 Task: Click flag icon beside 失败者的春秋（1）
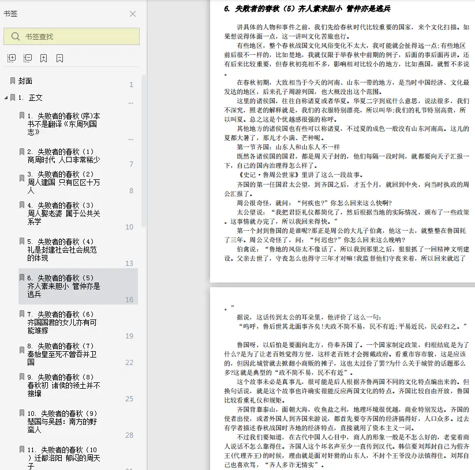[22, 151]
